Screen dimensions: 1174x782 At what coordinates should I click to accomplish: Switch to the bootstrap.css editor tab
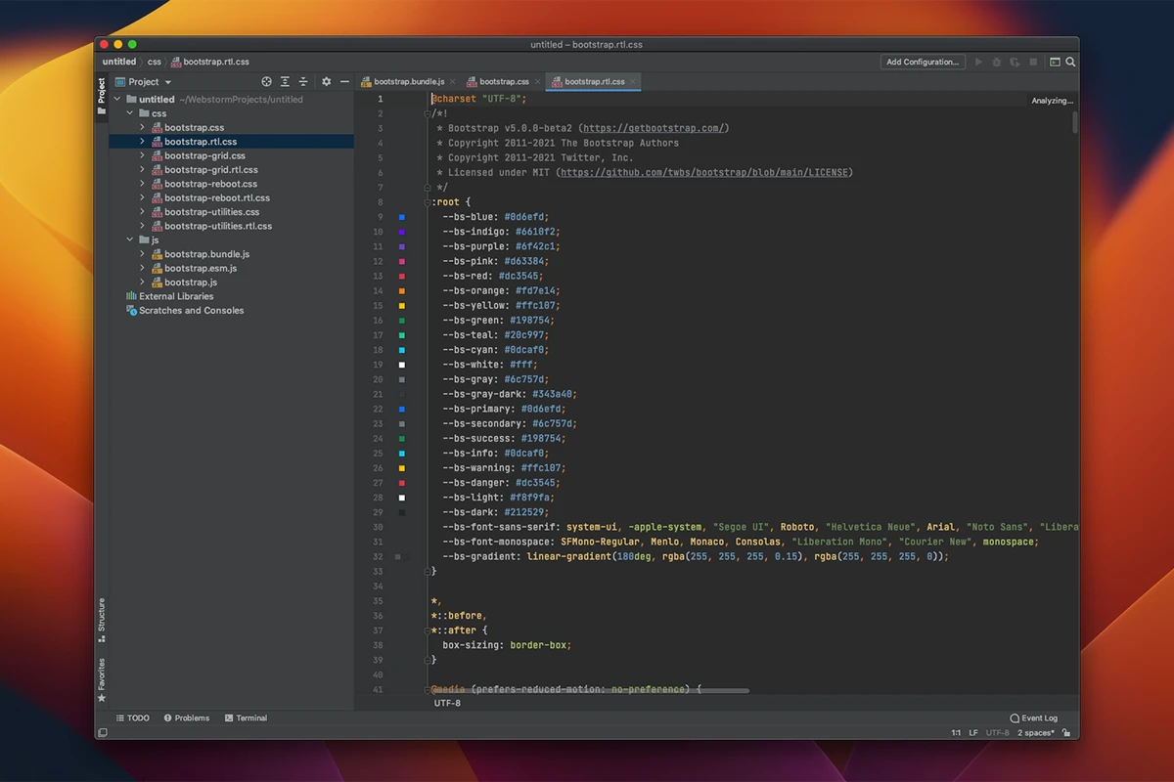point(504,81)
